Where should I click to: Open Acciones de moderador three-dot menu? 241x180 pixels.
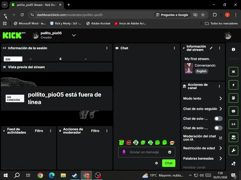[x=107, y=131]
